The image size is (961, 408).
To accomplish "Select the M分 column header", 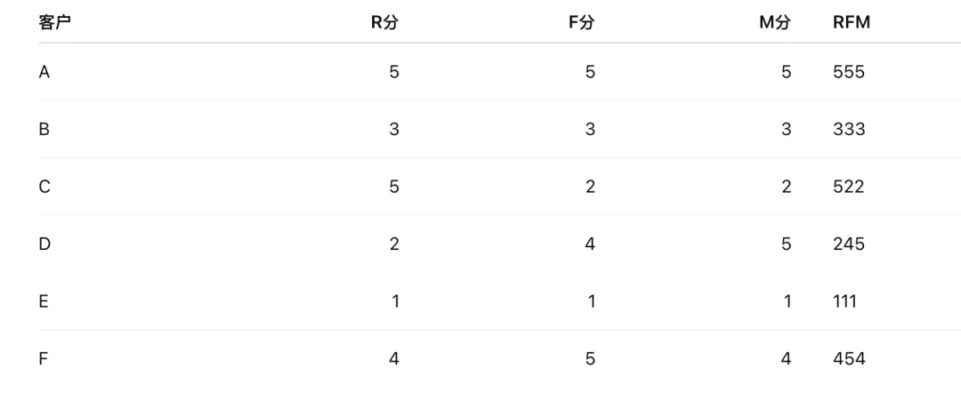I will click(775, 23).
